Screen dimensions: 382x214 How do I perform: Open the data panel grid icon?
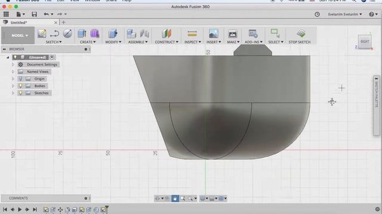point(6,14)
